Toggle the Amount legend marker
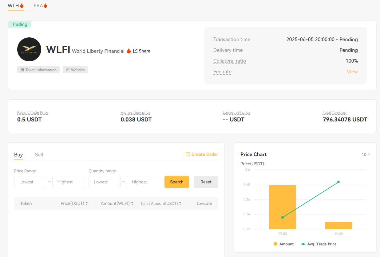The image size is (380, 257). [x=275, y=244]
